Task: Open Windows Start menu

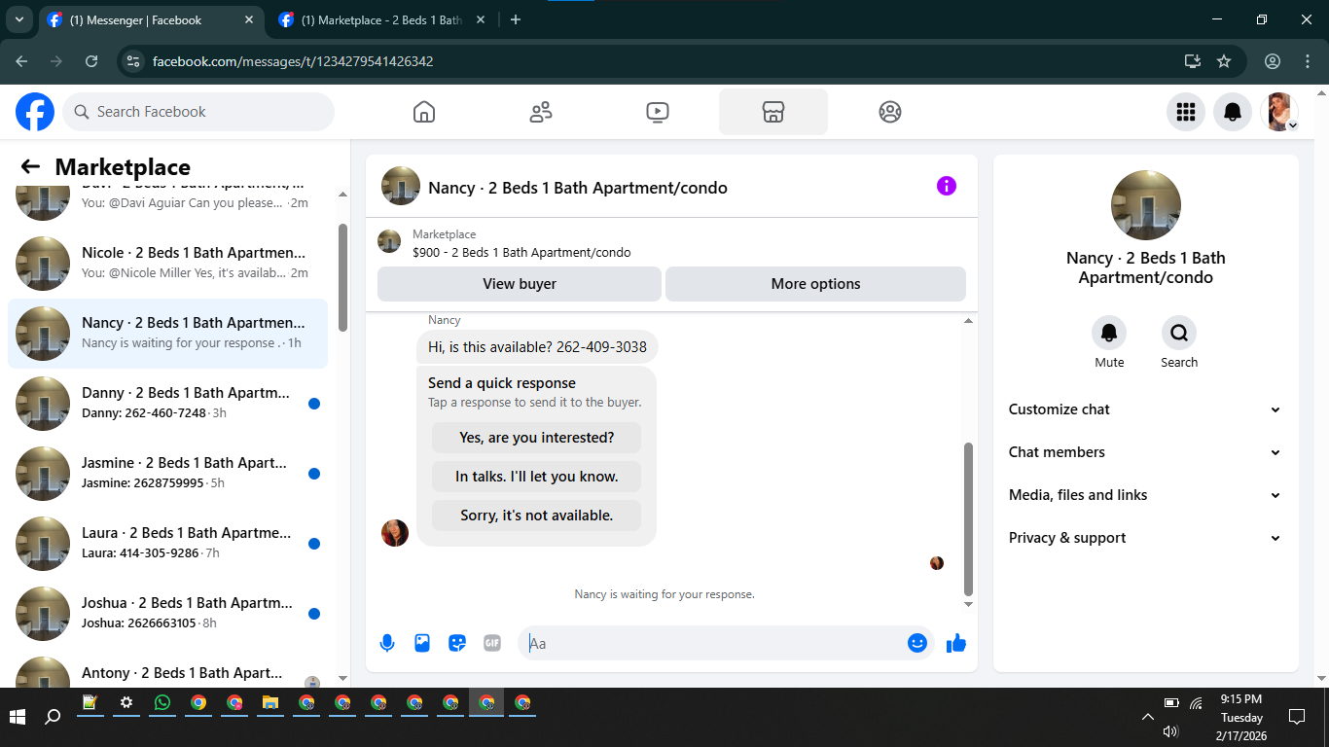Action: pyautogui.click(x=18, y=717)
